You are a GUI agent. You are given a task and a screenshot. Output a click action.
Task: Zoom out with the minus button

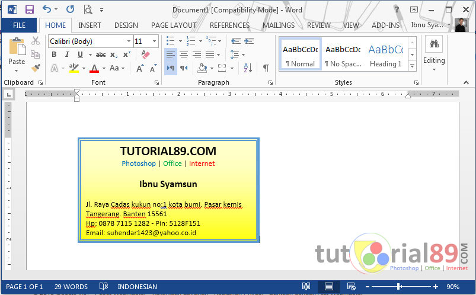(x=368, y=287)
